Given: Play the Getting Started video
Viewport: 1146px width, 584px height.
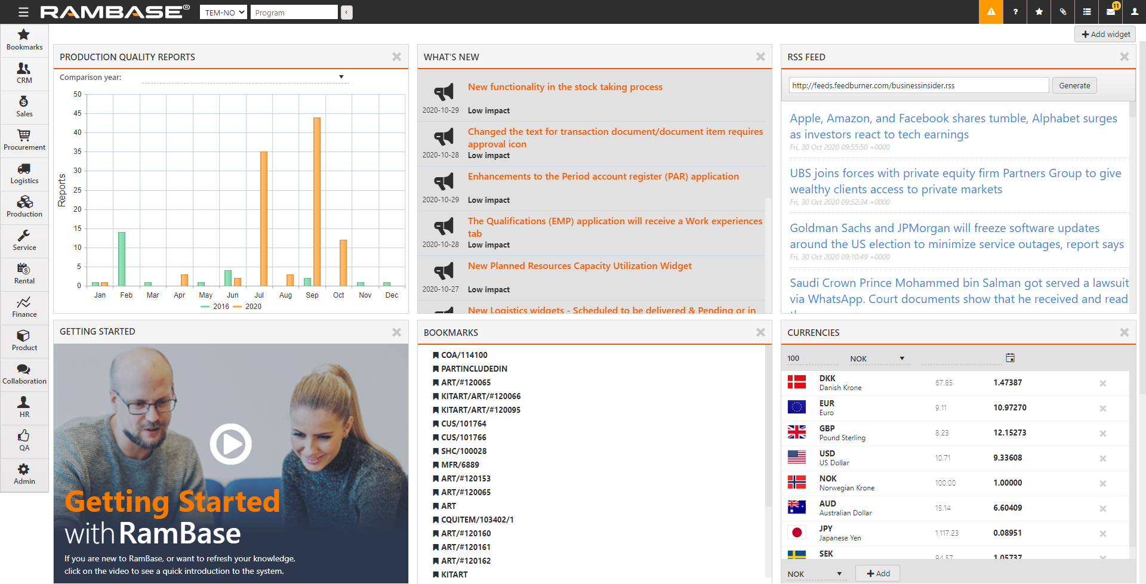Looking at the screenshot, I should [x=230, y=444].
